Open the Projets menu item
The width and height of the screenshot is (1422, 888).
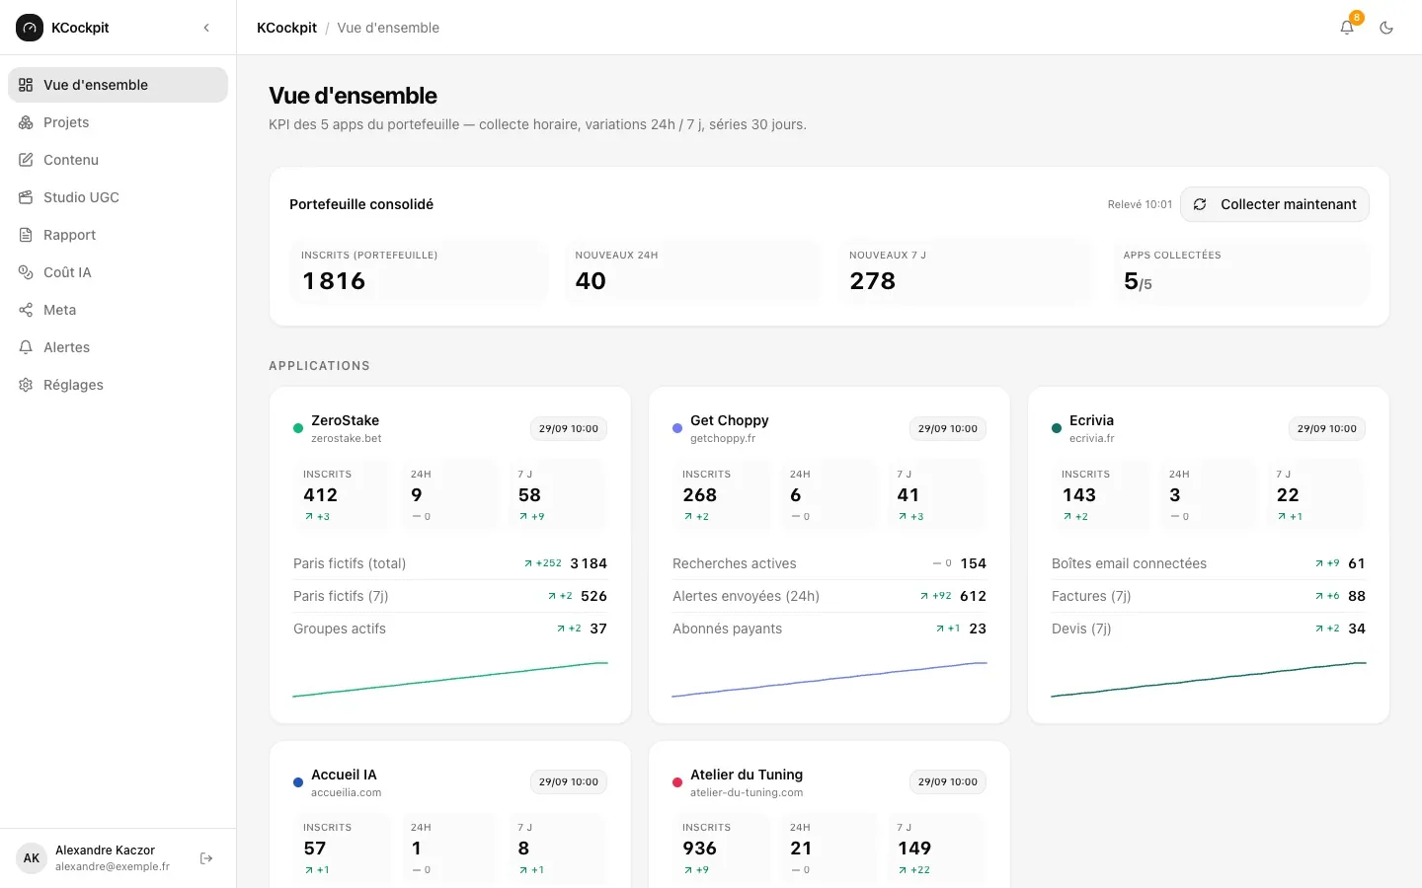pyautogui.click(x=118, y=122)
